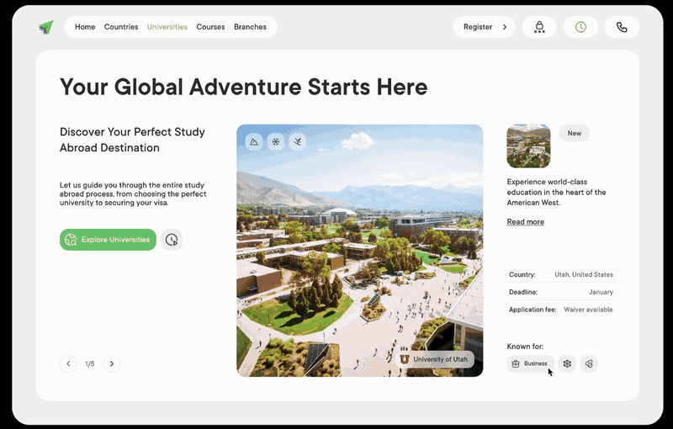Go to previous slide arrow

[68, 363]
